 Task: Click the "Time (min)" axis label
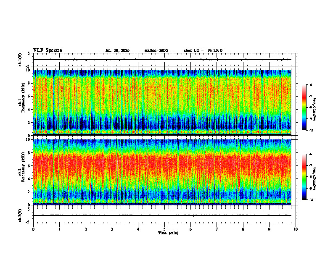tap(168, 233)
